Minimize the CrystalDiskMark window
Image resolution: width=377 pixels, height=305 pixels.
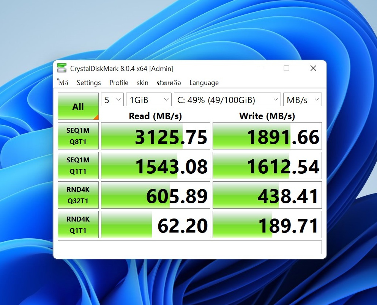pos(260,68)
